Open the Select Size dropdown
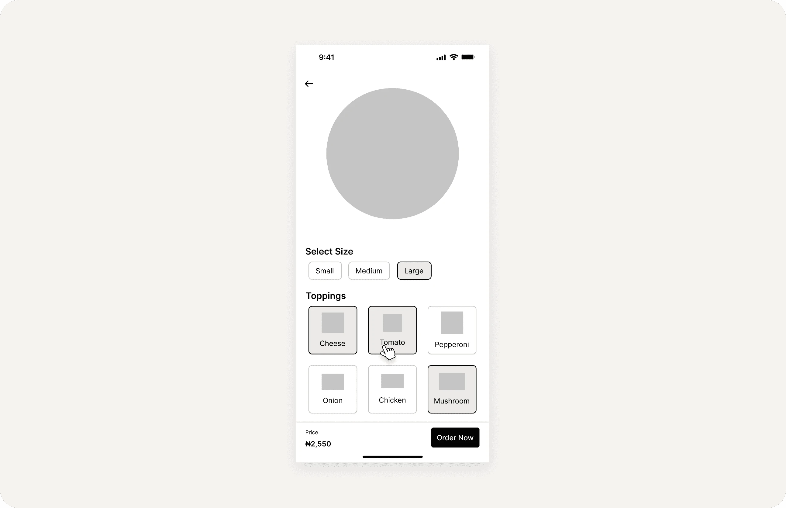 [x=329, y=251]
